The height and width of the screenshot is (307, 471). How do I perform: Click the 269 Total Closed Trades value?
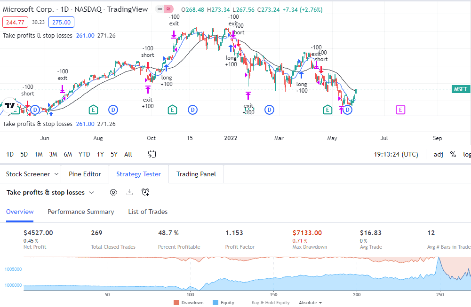[96, 233]
